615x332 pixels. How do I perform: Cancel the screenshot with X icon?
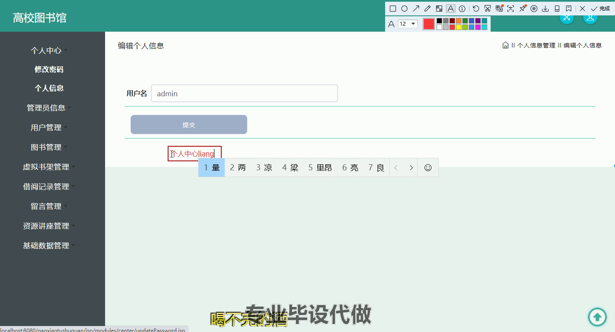coord(582,9)
